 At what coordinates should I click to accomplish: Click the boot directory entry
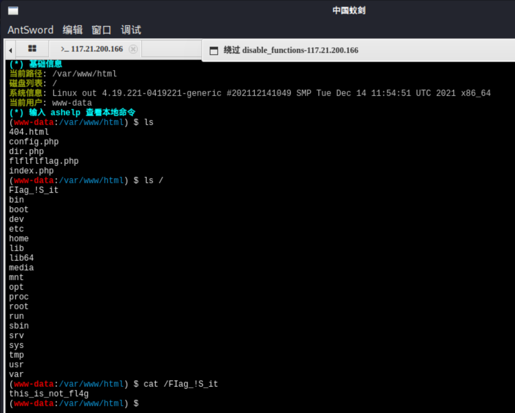19,209
